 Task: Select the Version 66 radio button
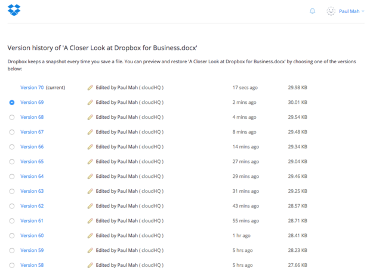point(12,147)
